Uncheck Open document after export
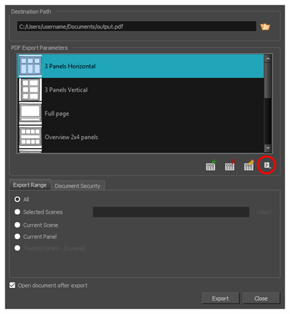Screen dimensions: 290x314 (x=12, y=285)
